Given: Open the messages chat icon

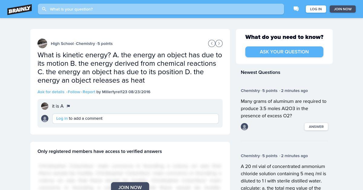Looking at the screenshot, I should [x=296, y=9].
